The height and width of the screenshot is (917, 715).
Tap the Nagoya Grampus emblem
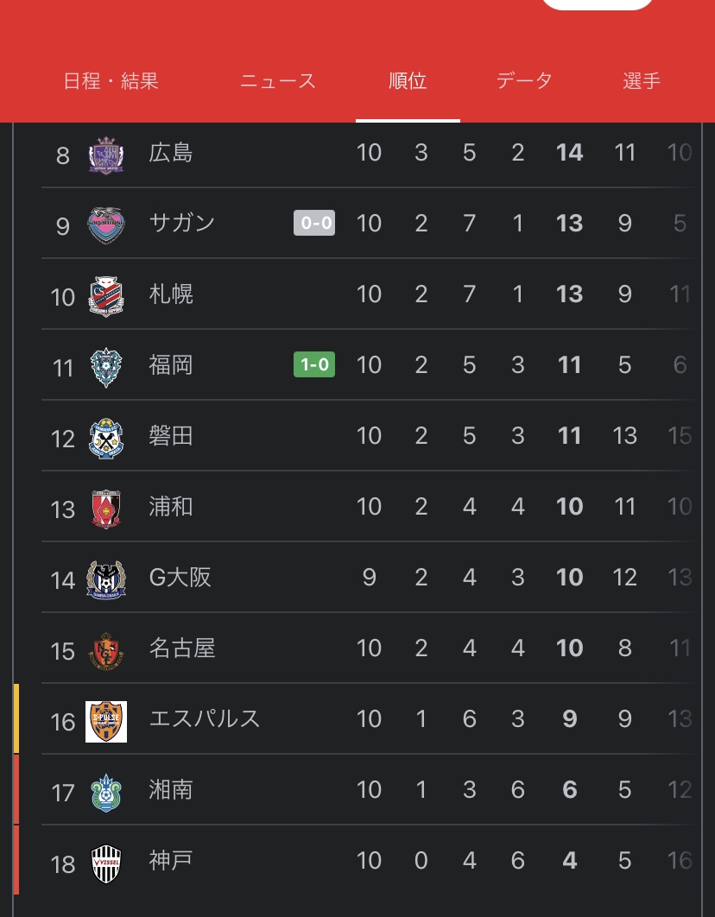click(106, 650)
